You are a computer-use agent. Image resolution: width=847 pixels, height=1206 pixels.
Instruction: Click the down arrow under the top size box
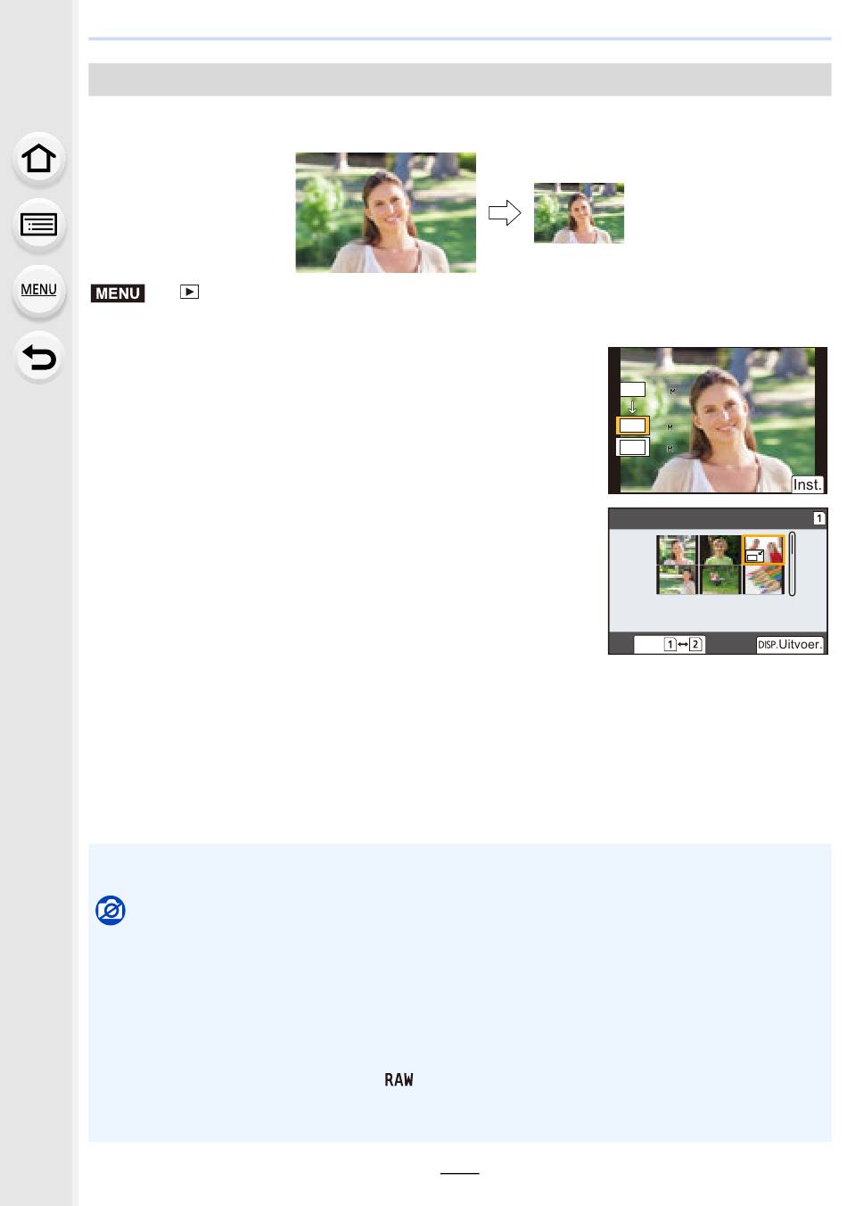coord(632,406)
